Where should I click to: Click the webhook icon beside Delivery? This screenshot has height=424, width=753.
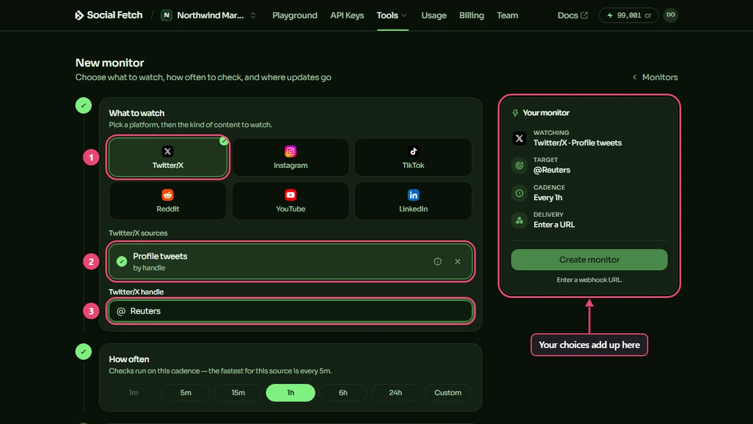pos(519,220)
